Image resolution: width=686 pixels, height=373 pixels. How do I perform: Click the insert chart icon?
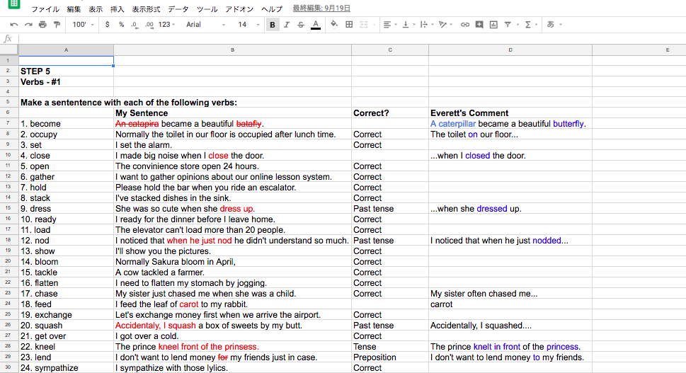point(493,25)
